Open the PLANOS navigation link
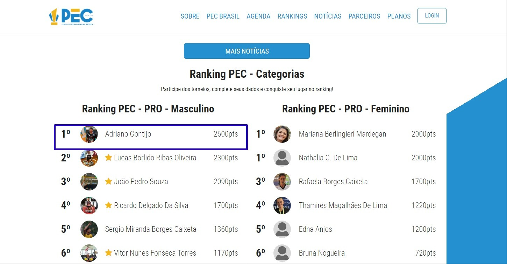This screenshot has width=507, height=264. click(399, 16)
